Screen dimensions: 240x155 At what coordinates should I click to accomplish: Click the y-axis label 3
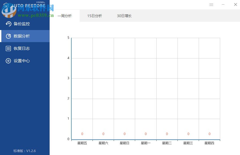[68, 78]
